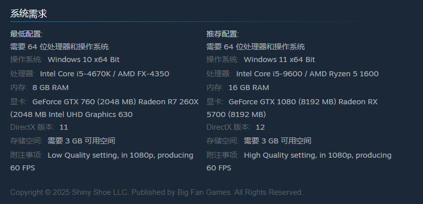Click the DirectX version 12 value
Viewport: 423px width, 204px height.
tap(260, 127)
